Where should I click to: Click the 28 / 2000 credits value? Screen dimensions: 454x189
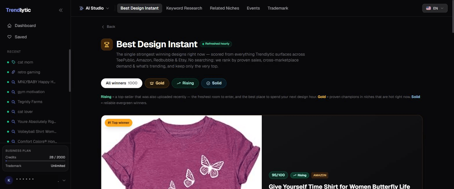click(x=57, y=157)
